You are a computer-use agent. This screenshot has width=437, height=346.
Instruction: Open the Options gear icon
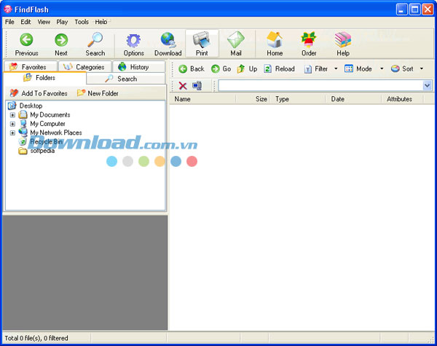click(133, 40)
